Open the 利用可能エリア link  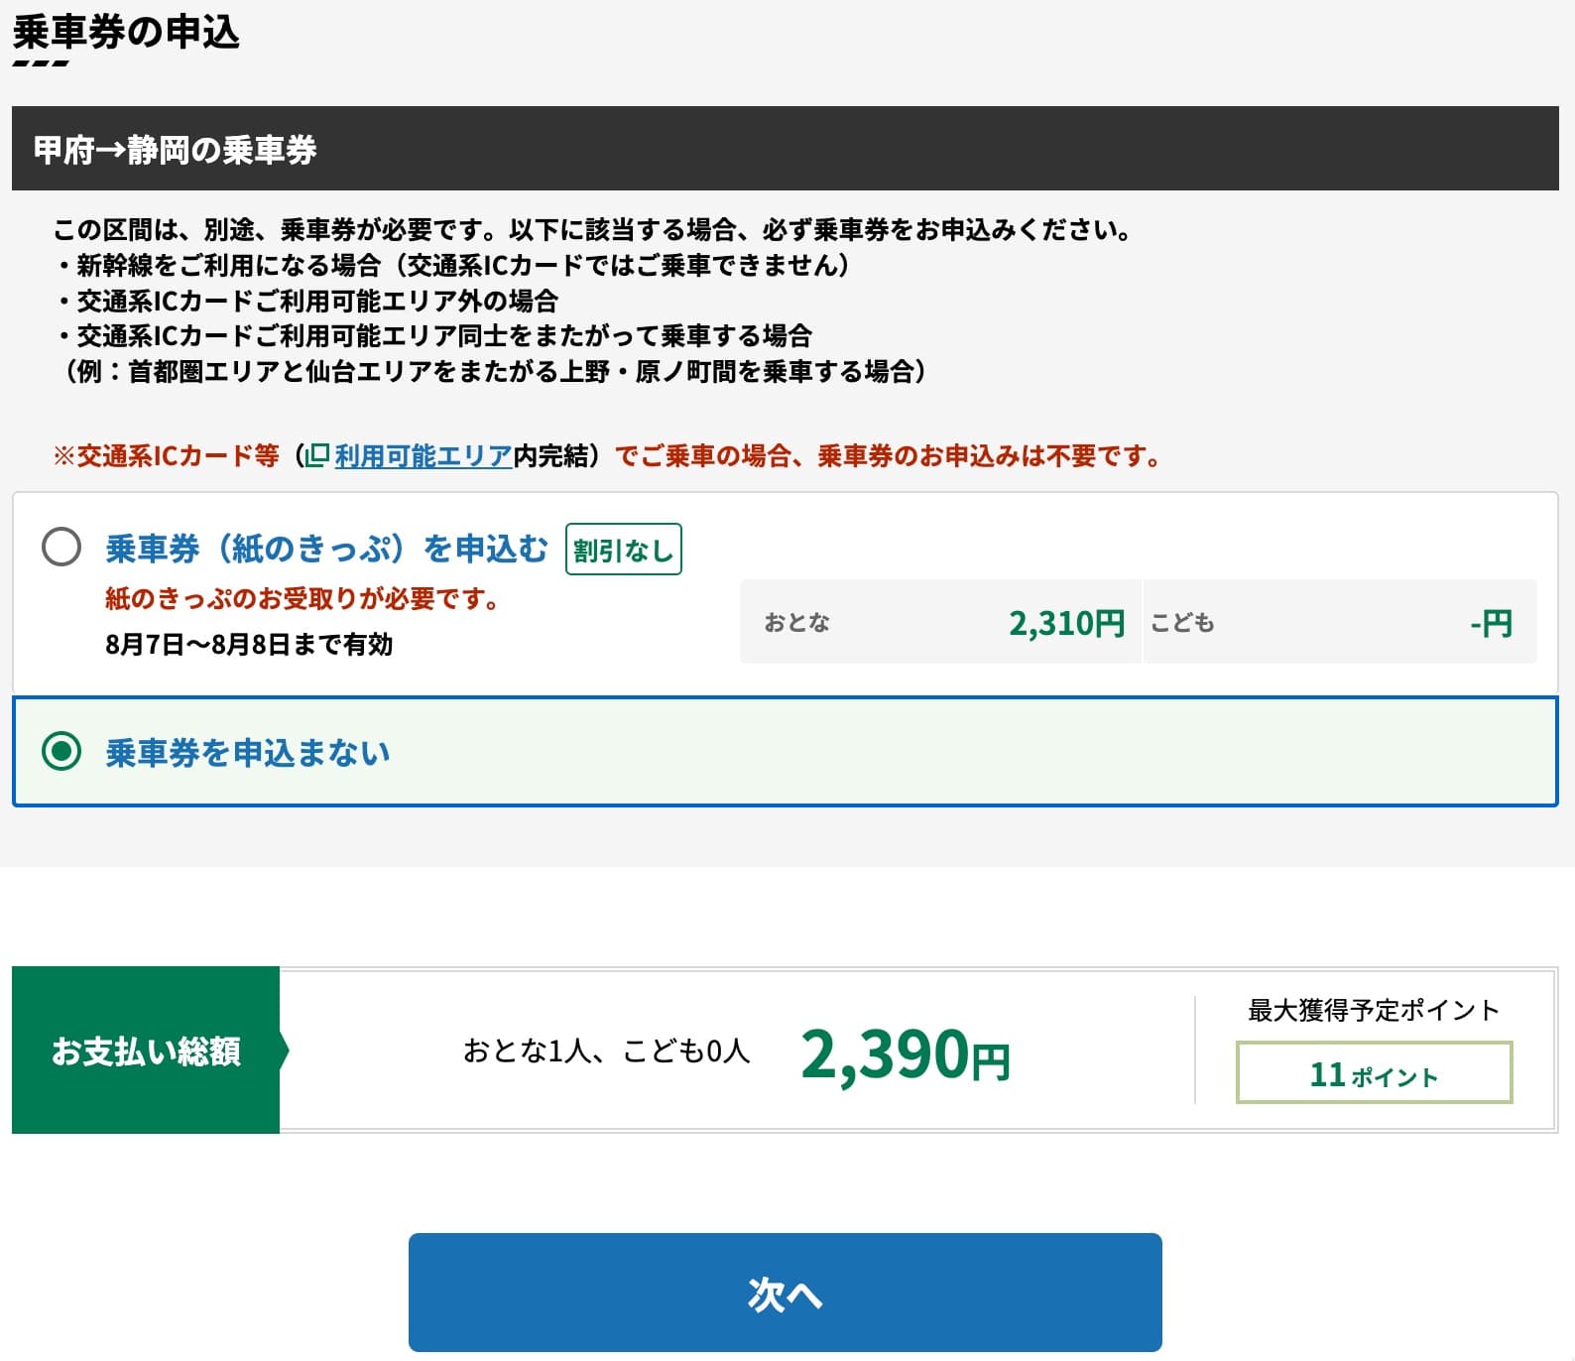[424, 456]
